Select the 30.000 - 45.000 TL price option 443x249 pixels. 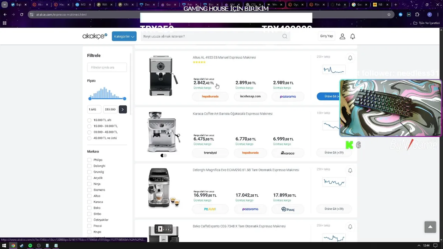click(89, 132)
